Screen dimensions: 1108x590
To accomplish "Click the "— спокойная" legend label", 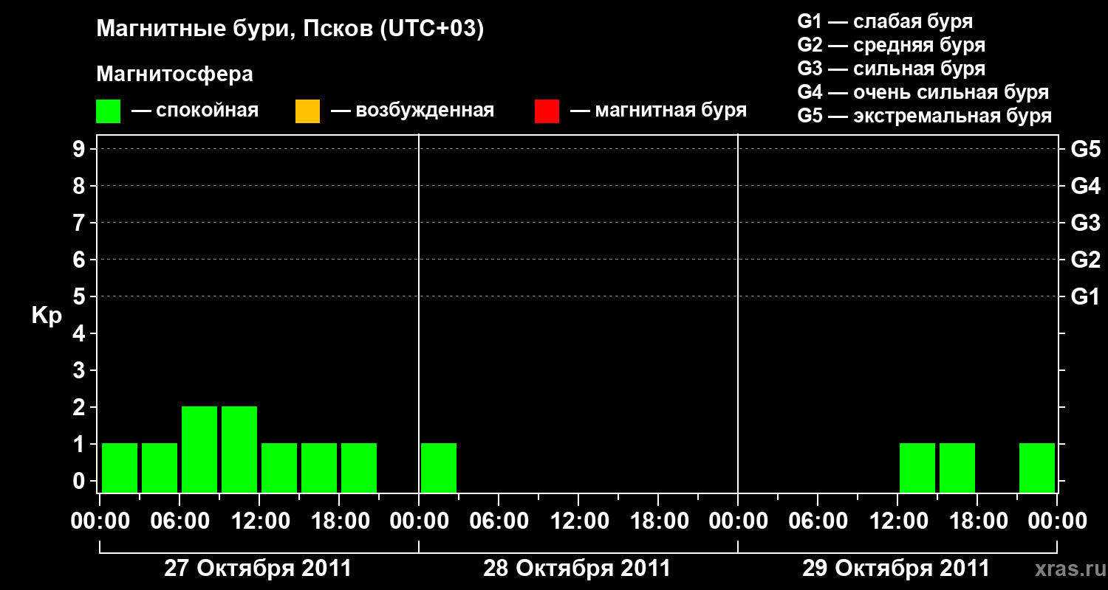I will pos(195,111).
